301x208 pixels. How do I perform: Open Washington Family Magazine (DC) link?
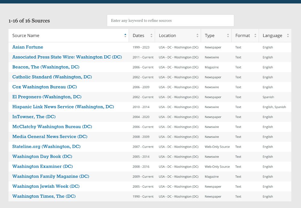tap(51, 176)
